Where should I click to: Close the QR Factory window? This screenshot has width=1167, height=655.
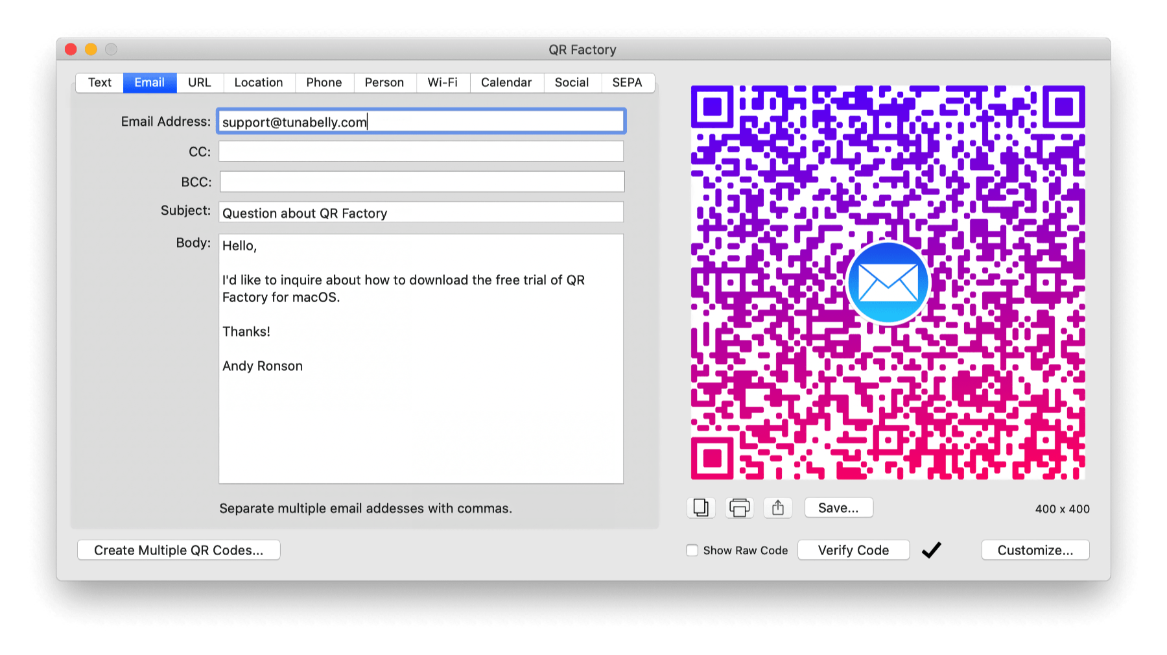click(71, 49)
